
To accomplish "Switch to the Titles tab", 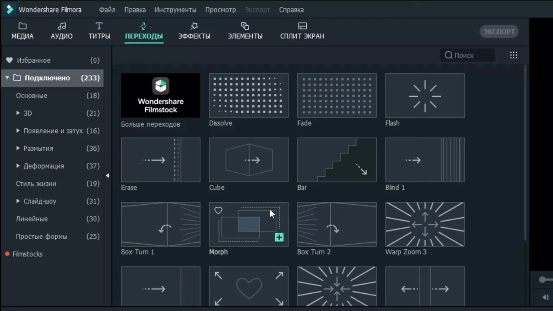I will coord(99,31).
